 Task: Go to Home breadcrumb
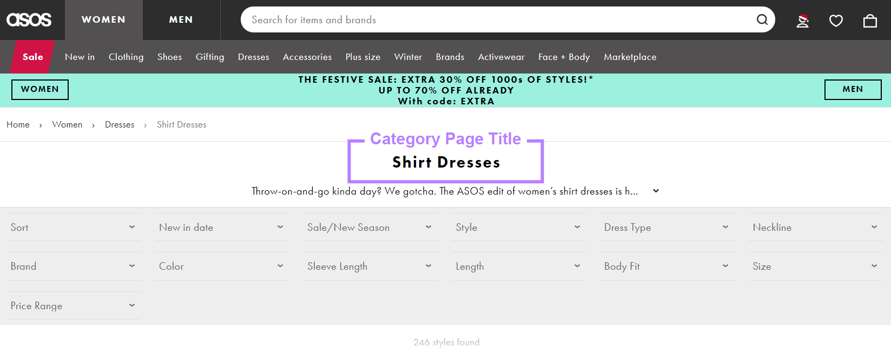(18, 124)
